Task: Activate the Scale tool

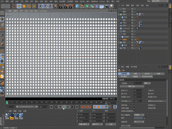Action: coord(24,6)
